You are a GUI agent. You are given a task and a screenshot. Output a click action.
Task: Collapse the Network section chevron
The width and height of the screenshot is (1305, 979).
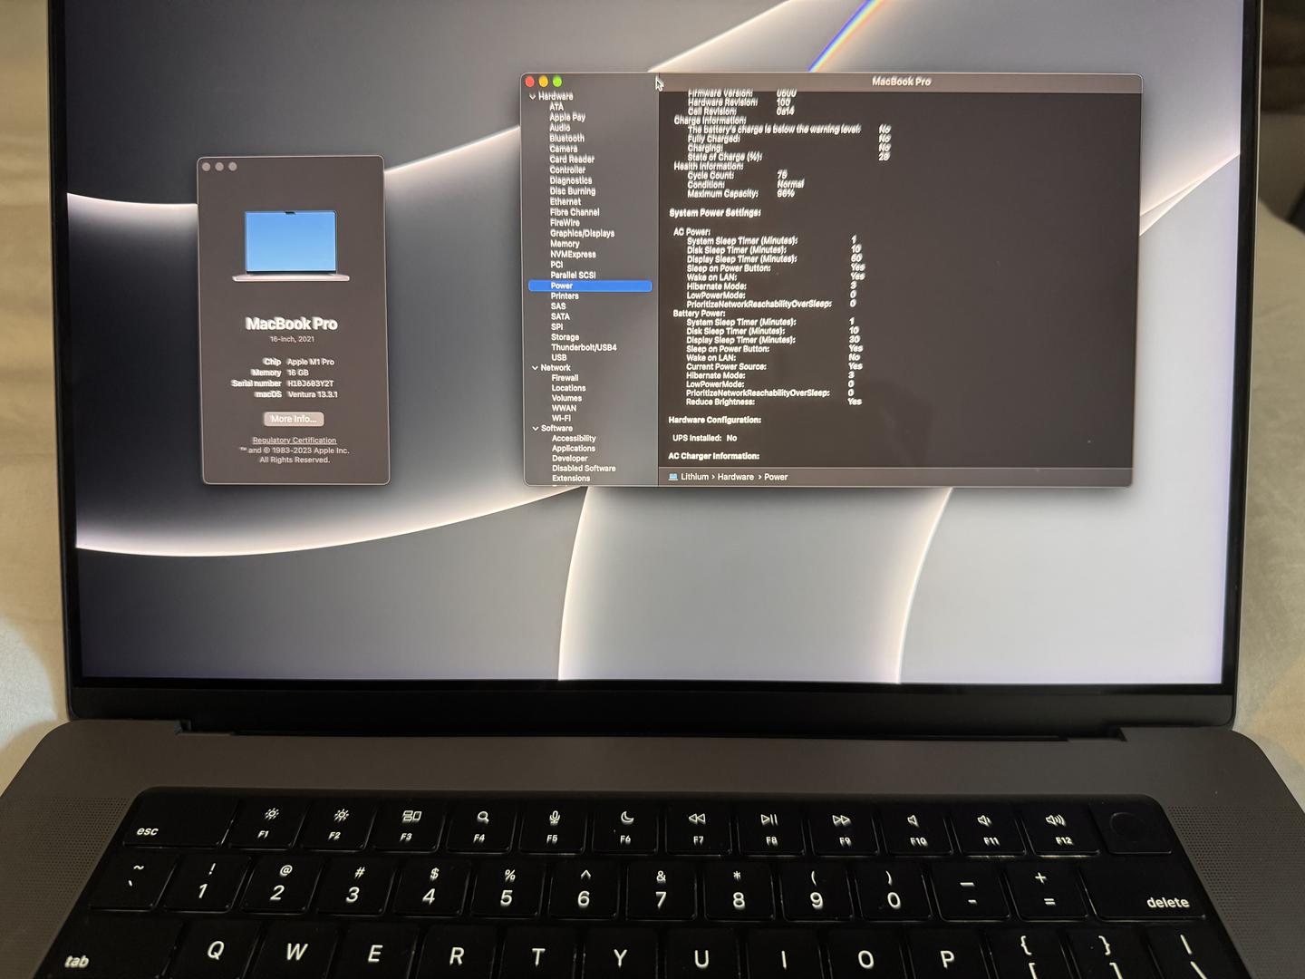click(535, 368)
